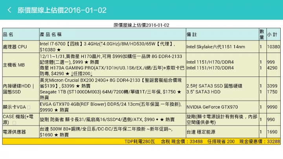Click 美光Micron Crucial BX200 240G product text
The width and height of the screenshot is (283, 159).
click(110, 83)
